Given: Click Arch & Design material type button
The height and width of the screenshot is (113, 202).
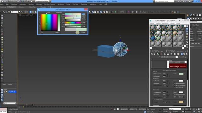Looking at the screenshot, I should (x=183, y=57).
